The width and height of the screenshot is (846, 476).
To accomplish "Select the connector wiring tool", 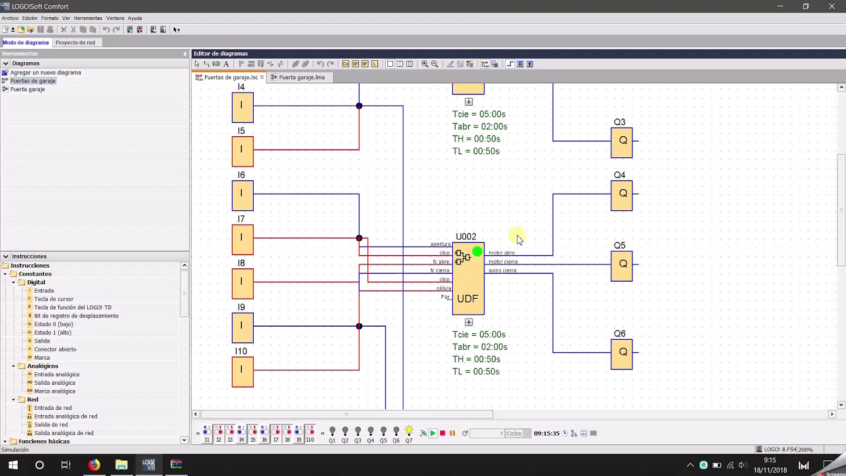I will pos(206,64).
